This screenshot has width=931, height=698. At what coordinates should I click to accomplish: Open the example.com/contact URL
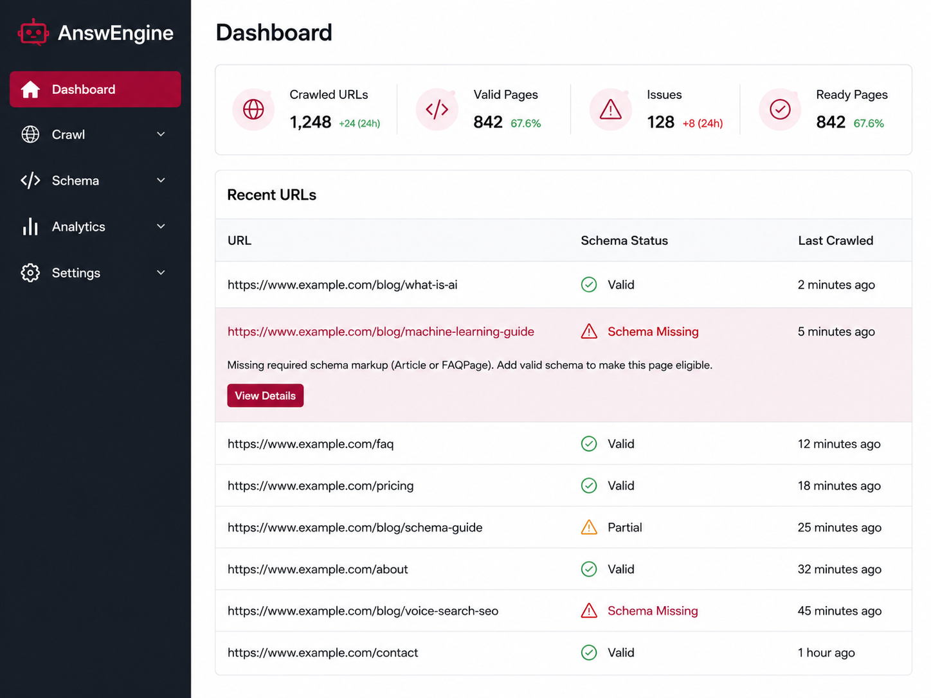323,653
